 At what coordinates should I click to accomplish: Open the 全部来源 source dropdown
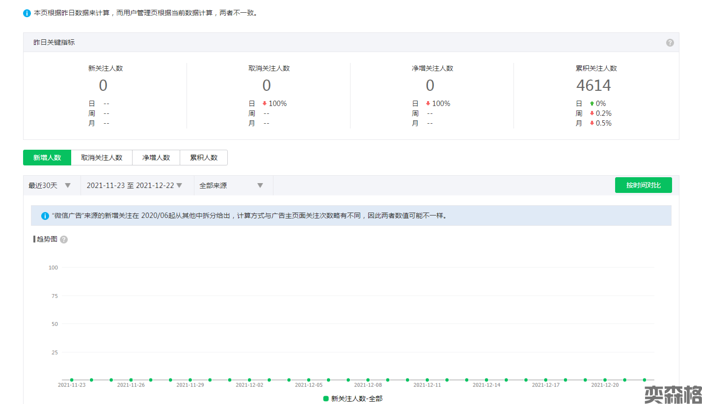(x=231, y=186)
